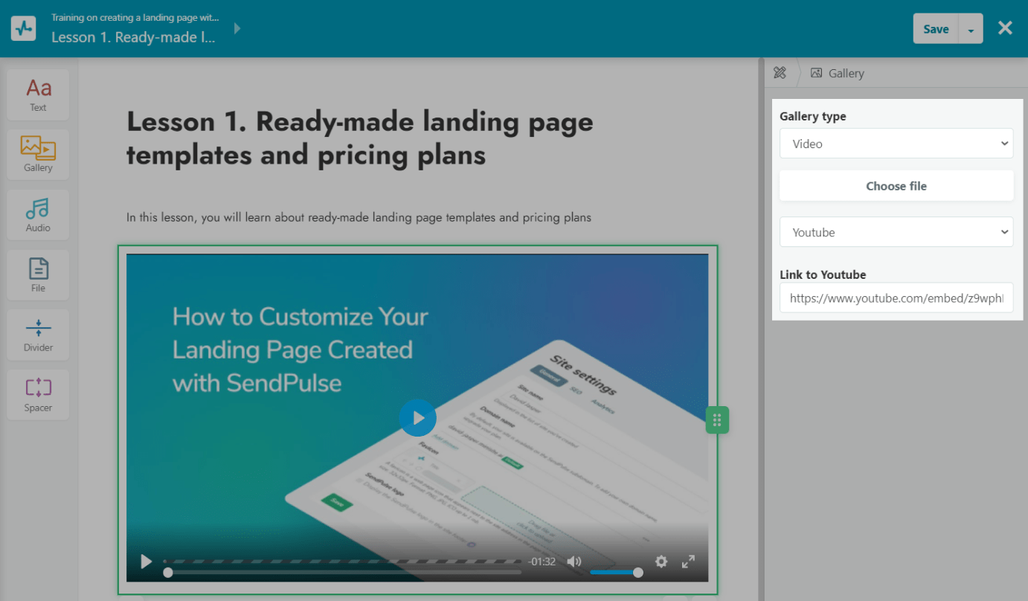This screenshot has width=1028, height=601.
Task: Toggle video fullscreen mode
Action: [x=689, y=562]
